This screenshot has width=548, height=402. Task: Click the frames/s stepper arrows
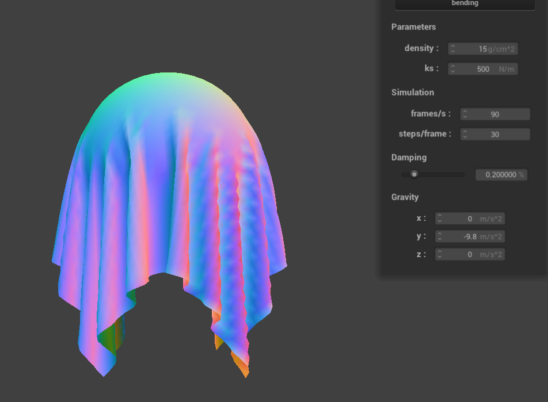[465, 114]
